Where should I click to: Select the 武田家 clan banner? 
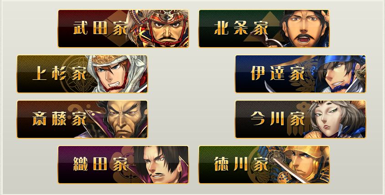123,29
